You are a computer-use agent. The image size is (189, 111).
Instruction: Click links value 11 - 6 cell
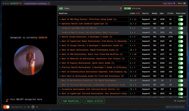133,72
